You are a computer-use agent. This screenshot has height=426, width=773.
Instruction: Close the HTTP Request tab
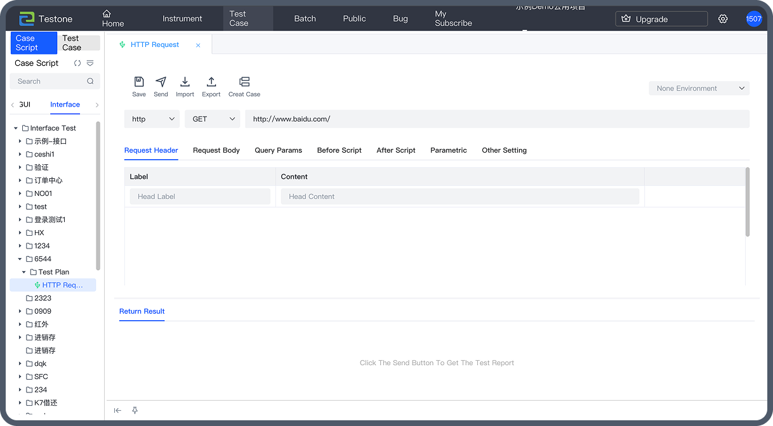(x=198, y=45)
